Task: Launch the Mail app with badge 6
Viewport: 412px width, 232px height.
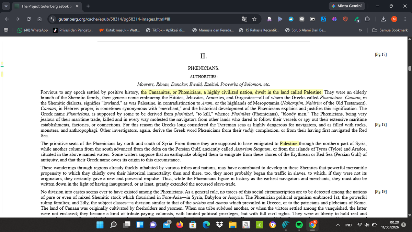Action: point(167,224)
